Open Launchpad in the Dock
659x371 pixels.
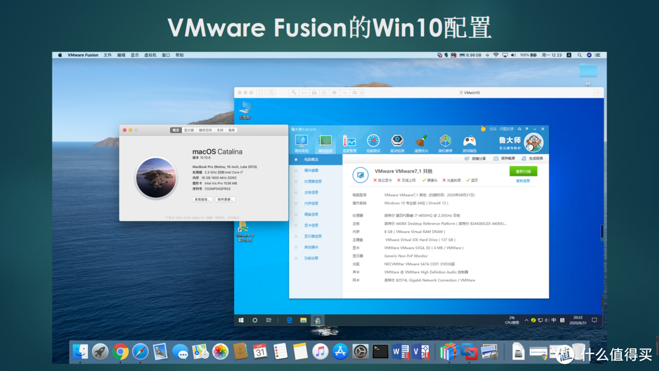click(x=100, y=351)
